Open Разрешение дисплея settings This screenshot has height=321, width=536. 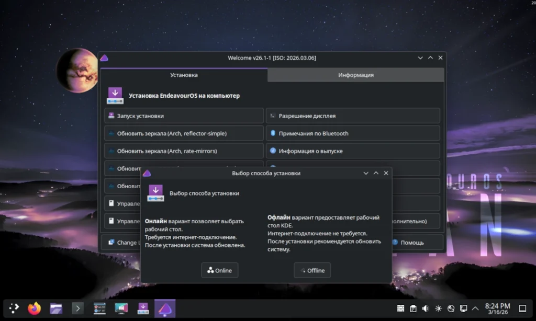(353, 116)
